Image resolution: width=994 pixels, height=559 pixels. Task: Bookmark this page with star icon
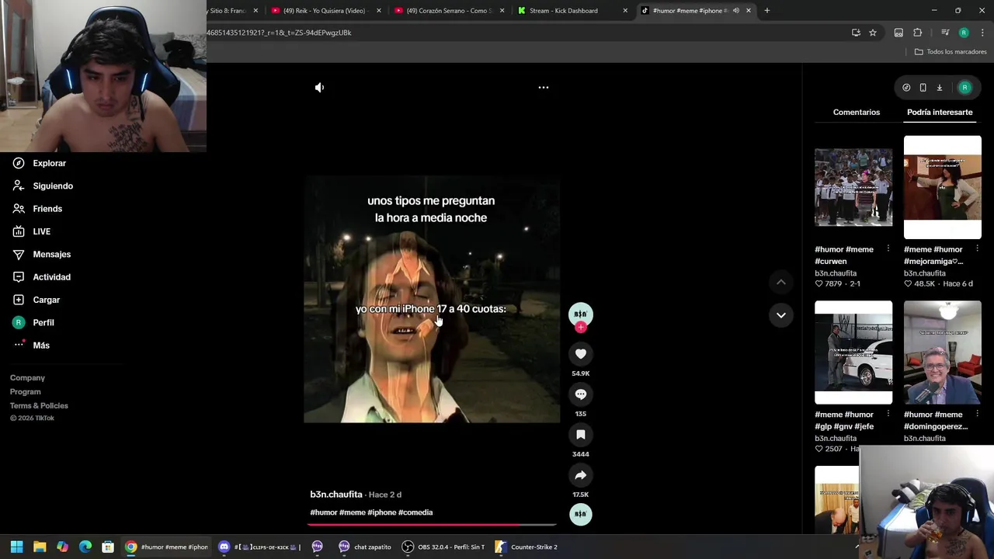873,33
